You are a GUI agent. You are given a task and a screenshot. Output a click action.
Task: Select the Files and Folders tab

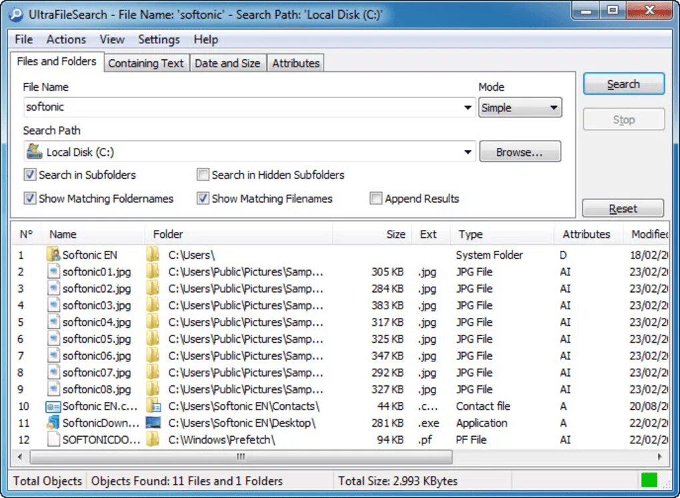tap(57, 61)
